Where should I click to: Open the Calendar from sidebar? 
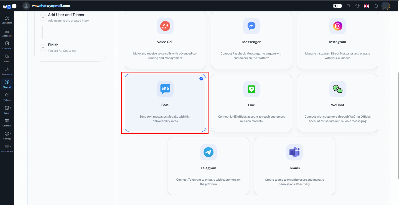click(7, 123)
